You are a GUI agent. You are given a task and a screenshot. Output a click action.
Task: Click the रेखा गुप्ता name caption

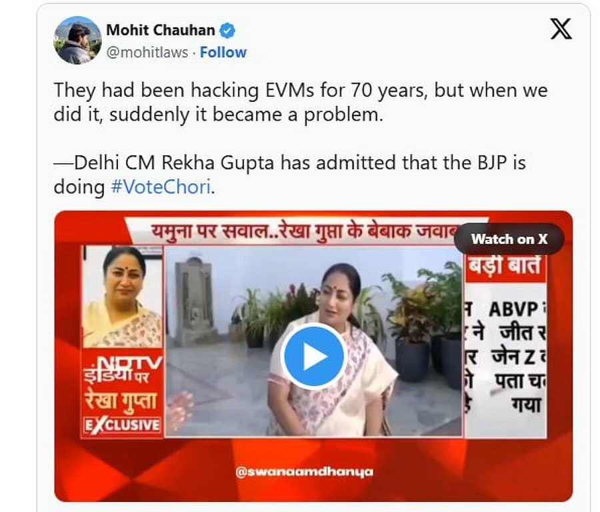pyautogui.click(x=121, y=401)
